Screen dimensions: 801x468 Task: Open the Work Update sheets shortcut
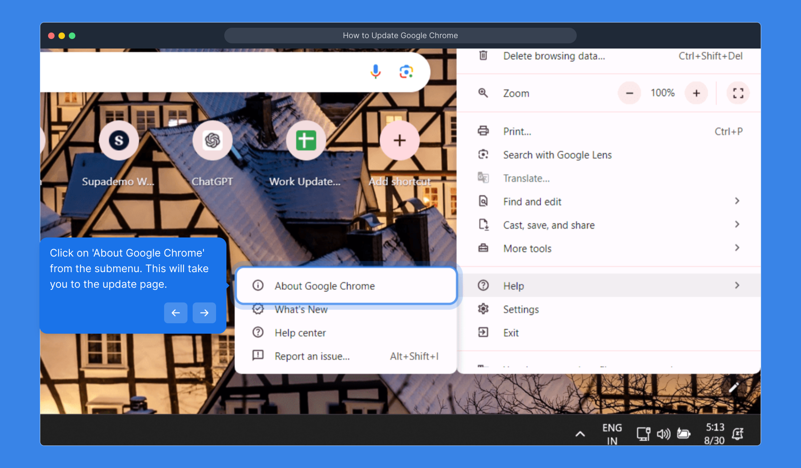(x=306, y=140)
